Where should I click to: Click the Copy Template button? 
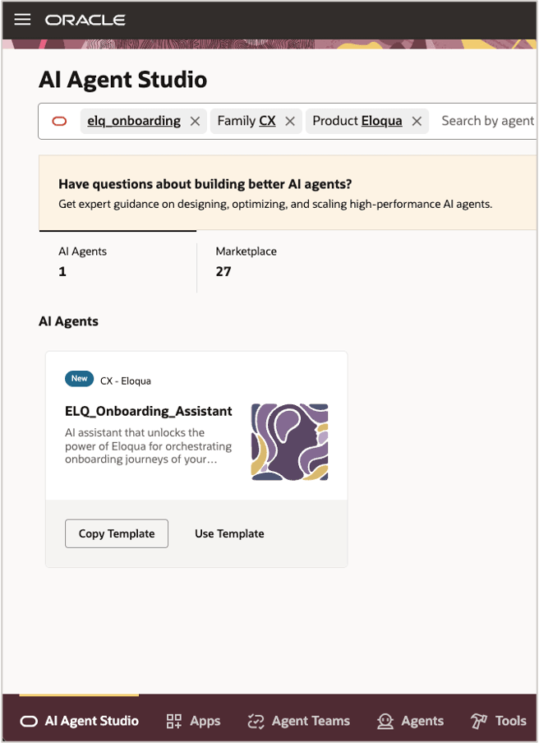(117, 533)
